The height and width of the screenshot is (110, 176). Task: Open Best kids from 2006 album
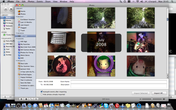pos(28,47)
